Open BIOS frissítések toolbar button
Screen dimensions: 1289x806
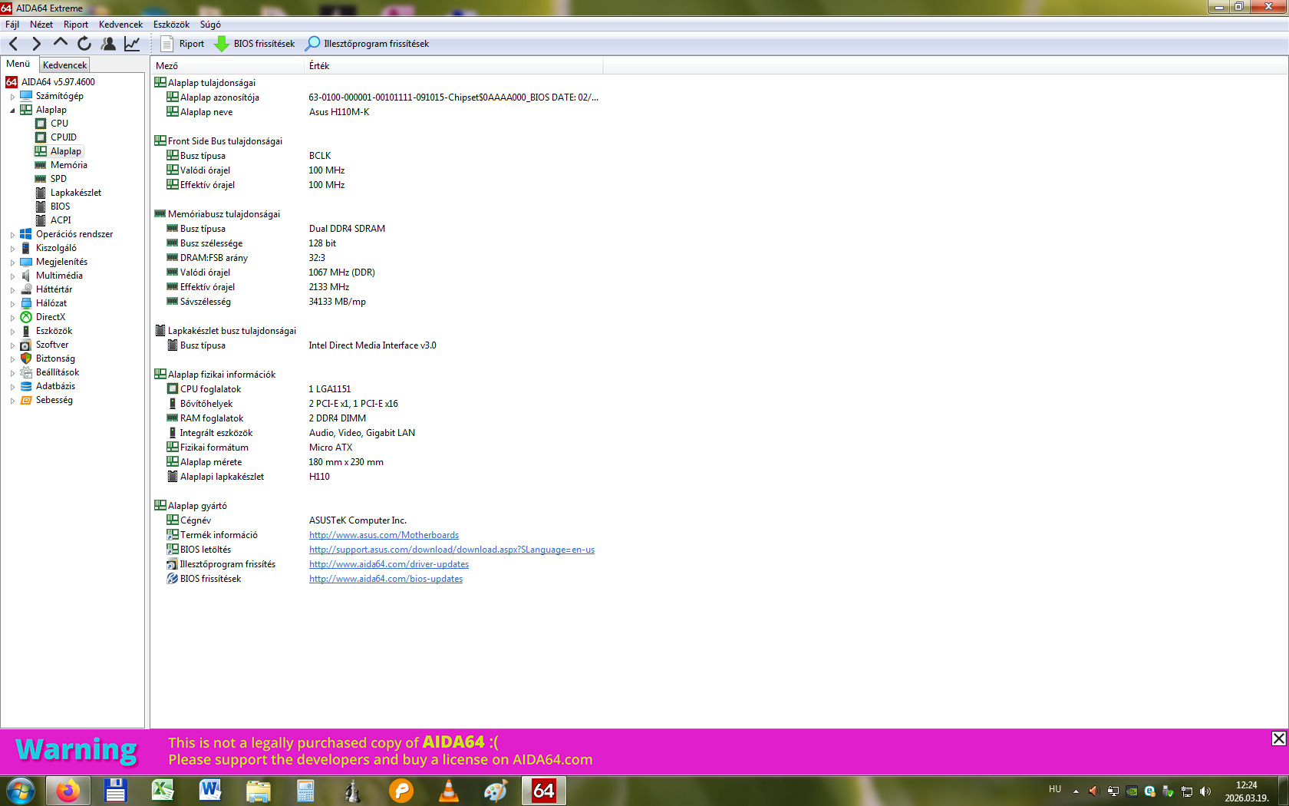pos(255,44)
